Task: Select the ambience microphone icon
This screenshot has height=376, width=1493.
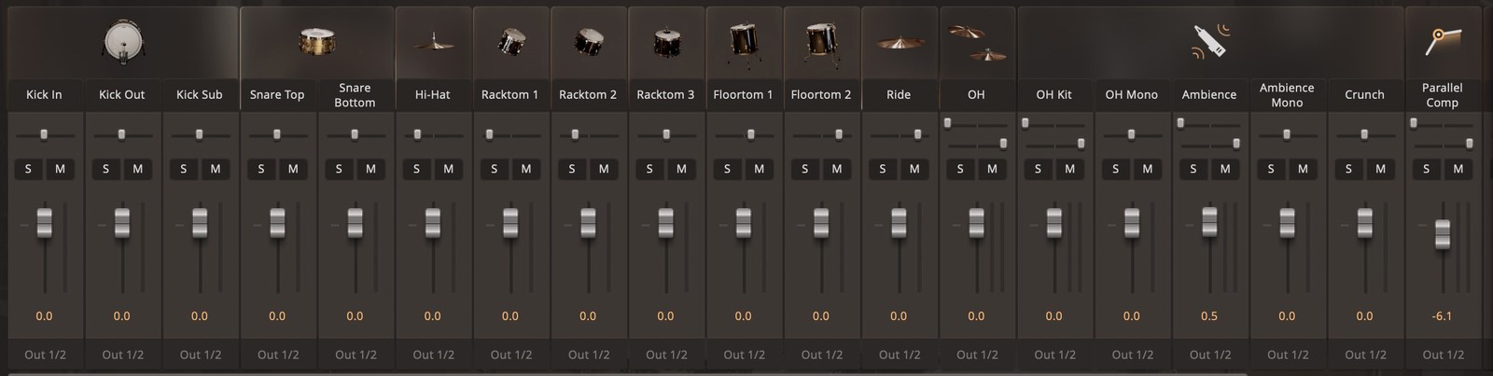Action: [1210, 42]
